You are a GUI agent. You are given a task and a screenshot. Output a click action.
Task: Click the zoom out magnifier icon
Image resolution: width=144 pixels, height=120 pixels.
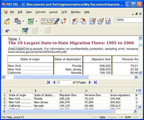101,21
